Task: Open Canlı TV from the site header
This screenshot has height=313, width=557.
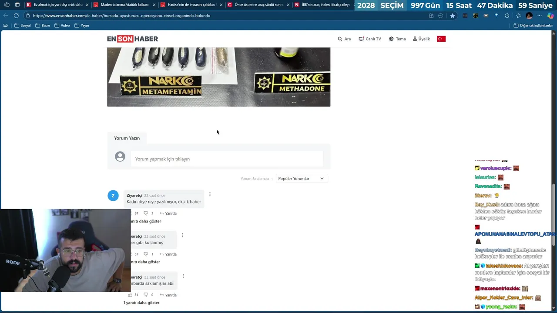Action: pos(369,39)
